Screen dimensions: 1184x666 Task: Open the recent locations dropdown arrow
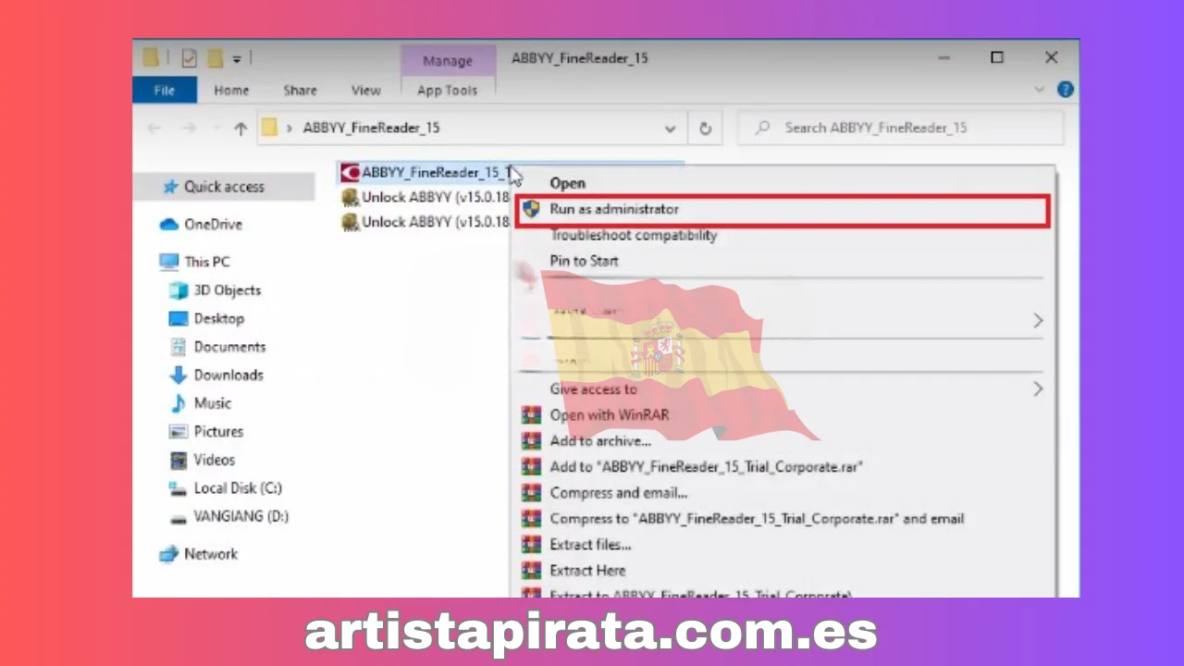(x=216, y=129)
